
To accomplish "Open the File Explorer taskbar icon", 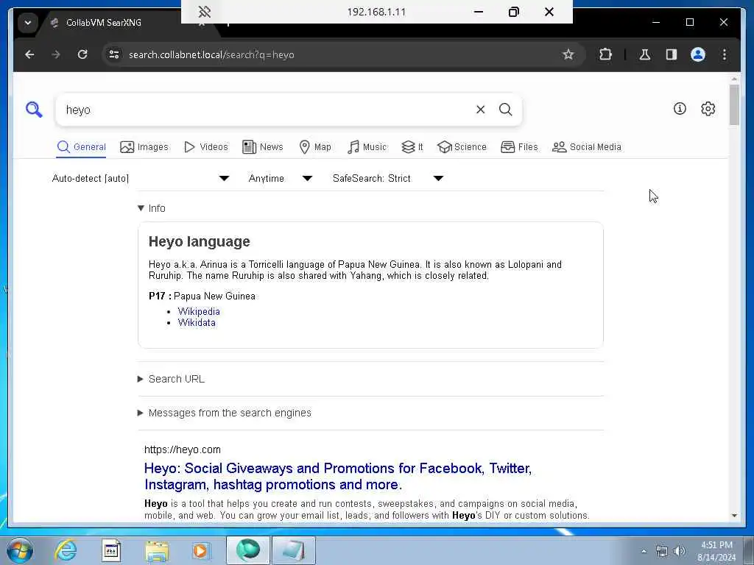I will coord(157,550).
